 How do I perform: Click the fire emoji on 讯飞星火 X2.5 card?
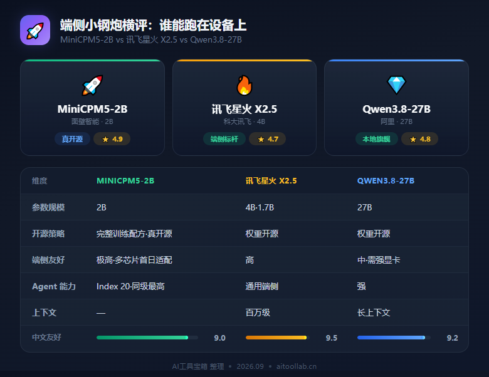(x=244, y=85)
